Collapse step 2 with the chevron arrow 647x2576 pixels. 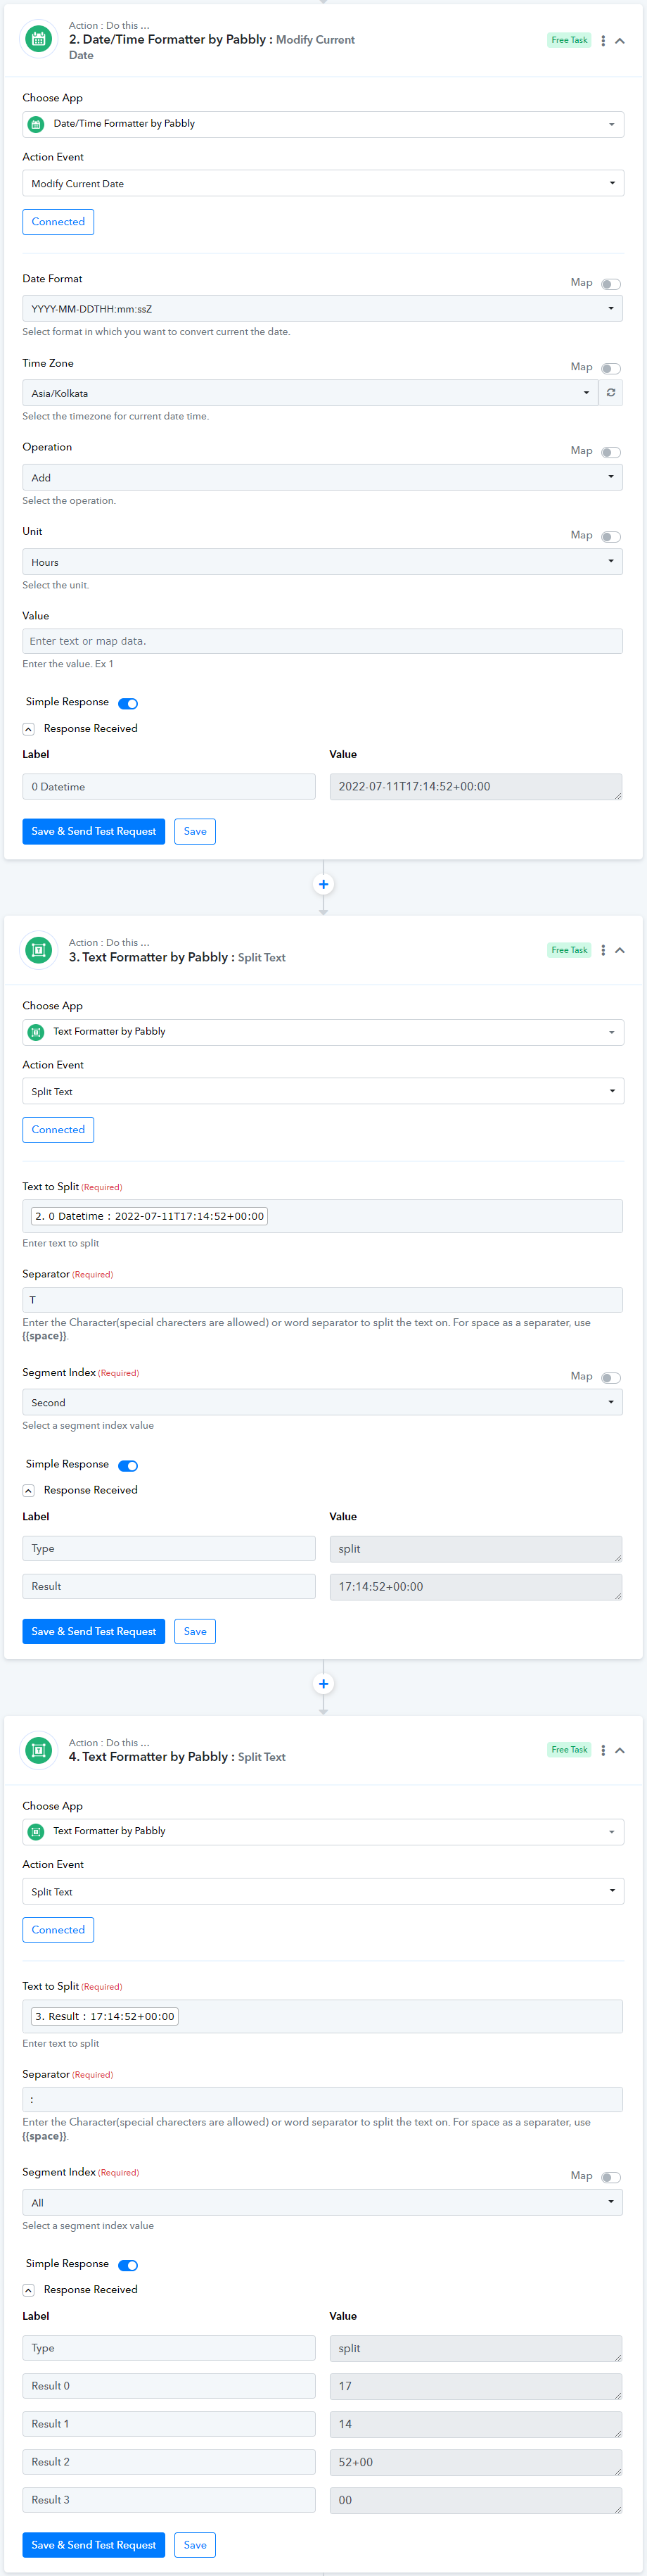tap(620, 41)
